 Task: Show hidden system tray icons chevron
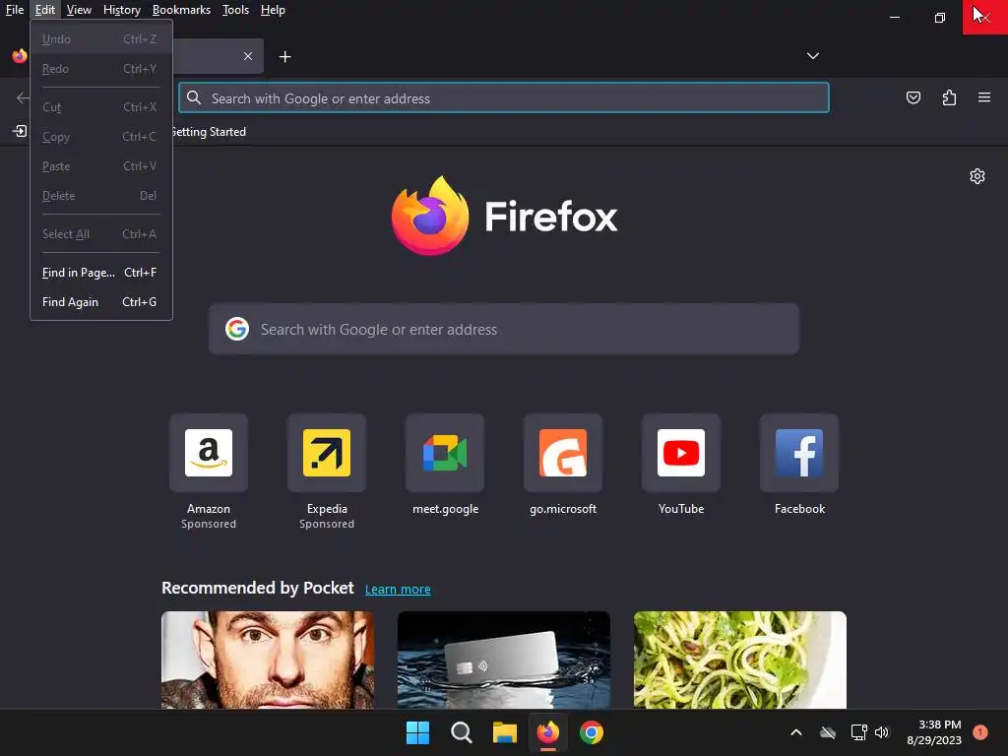click(x=795, y=732)
